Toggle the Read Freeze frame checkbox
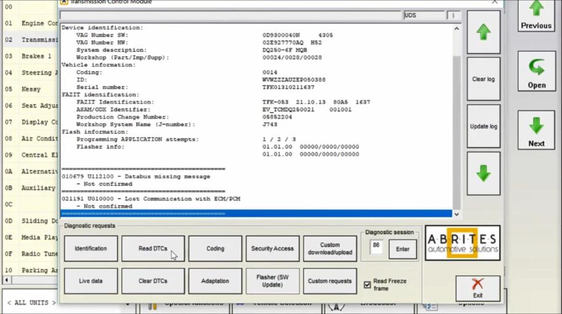 [x=367, y=284]
